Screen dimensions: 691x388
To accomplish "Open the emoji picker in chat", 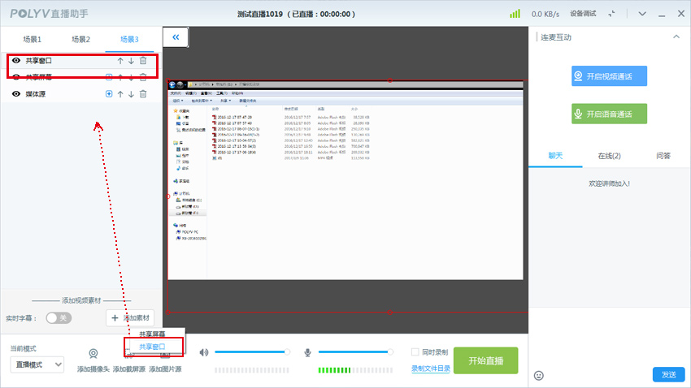I will tap(538, 375).
